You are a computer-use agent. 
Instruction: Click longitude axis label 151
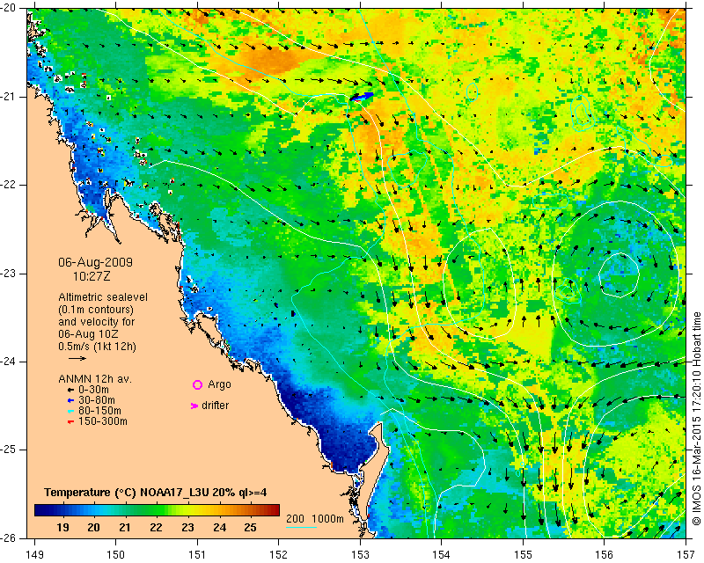(197, 555)
